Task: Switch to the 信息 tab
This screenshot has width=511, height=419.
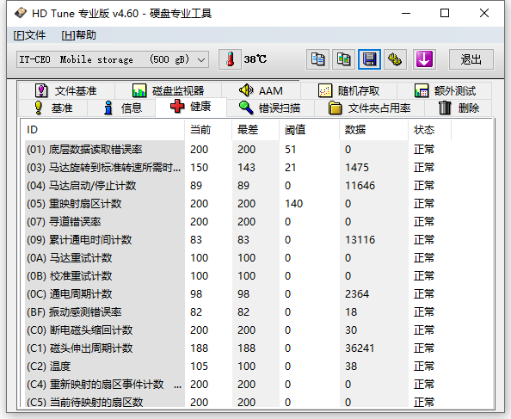Action: [122, 108]
